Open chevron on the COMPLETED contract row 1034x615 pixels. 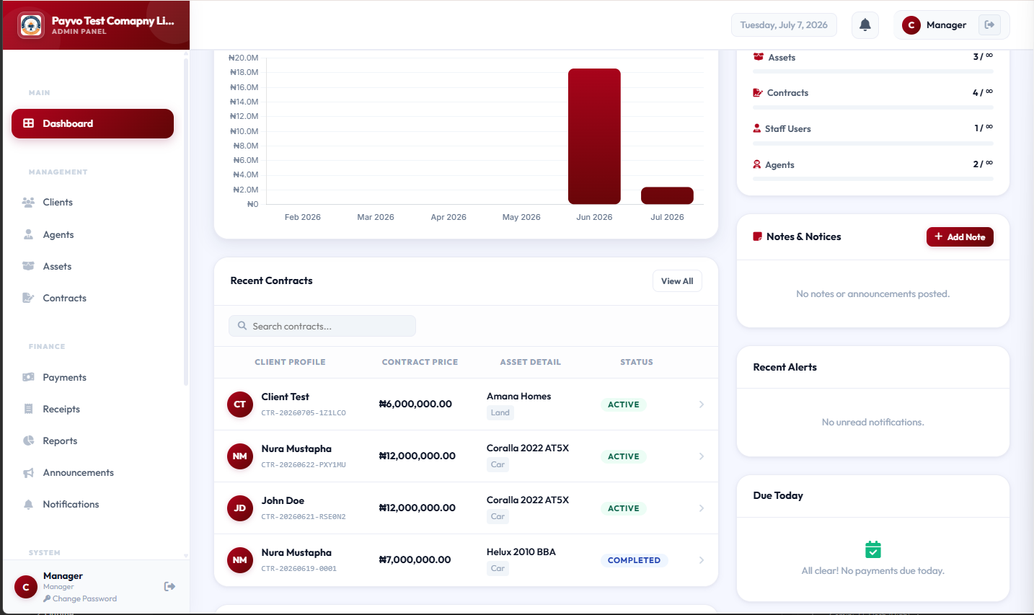click(x=702, y=560)
